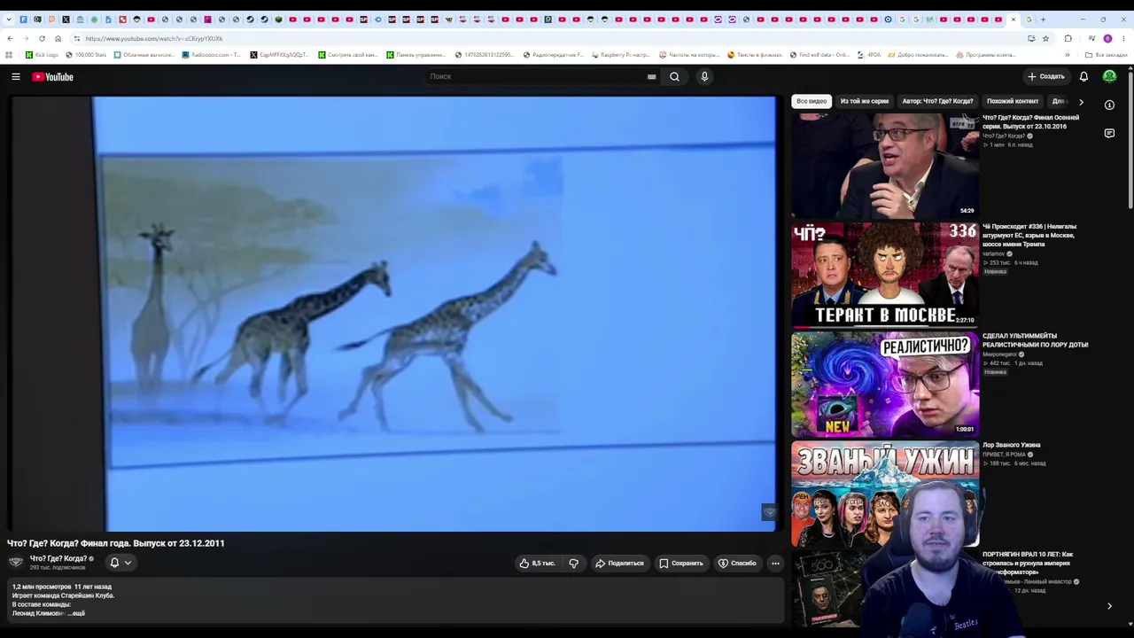Open more actions three-dot menu under video
1134x638 pixels.
[775, 564]
